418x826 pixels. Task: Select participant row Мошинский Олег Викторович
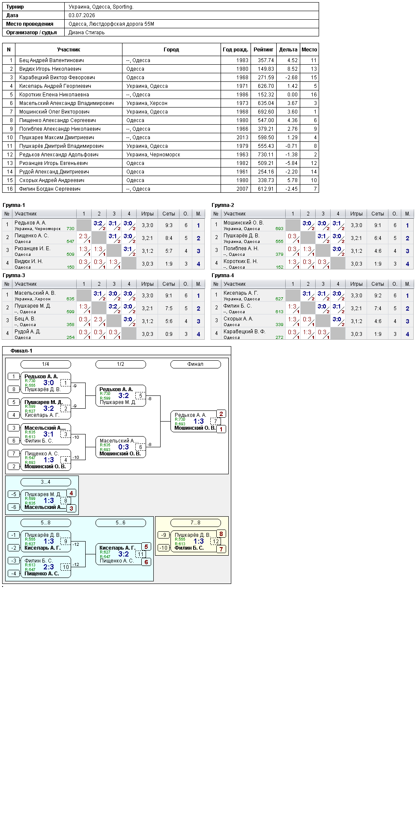[161, 112]
